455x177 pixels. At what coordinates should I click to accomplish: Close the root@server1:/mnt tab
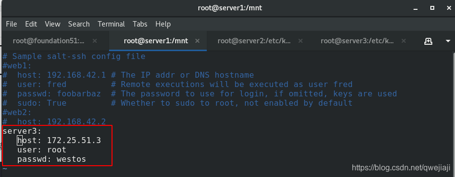point(197,41)
